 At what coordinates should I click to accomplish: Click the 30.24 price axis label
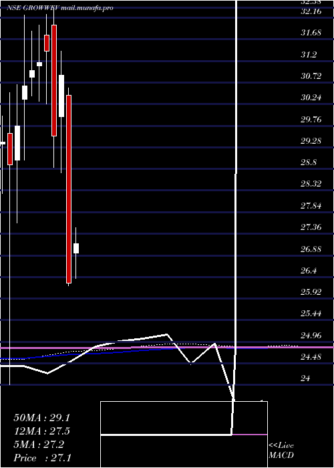(x=311, y=98)
